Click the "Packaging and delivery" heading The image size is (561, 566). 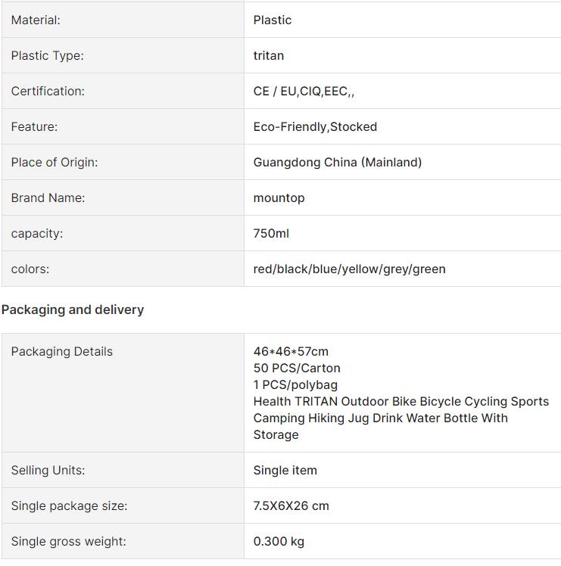(x=73, y=309)
